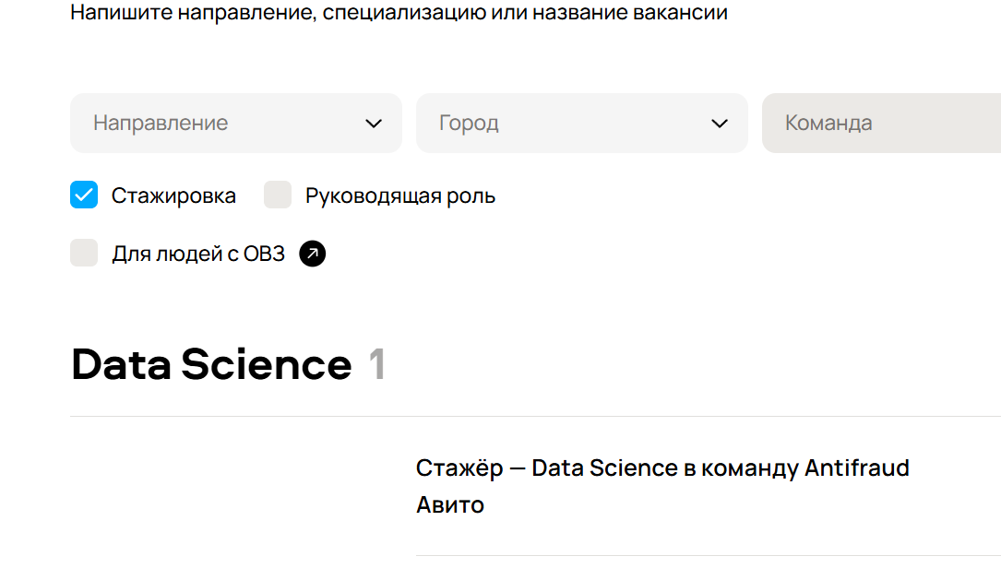Tick the Для людей с ОВЗ checkbox

(84, 253)
